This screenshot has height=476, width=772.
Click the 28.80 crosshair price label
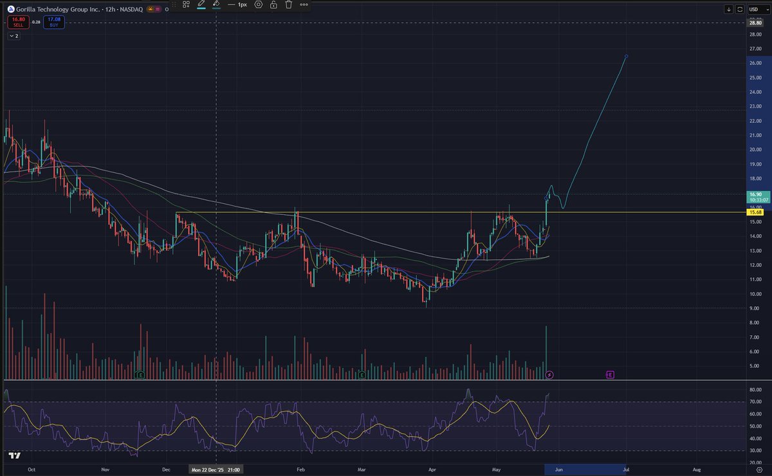click(755, 23)
